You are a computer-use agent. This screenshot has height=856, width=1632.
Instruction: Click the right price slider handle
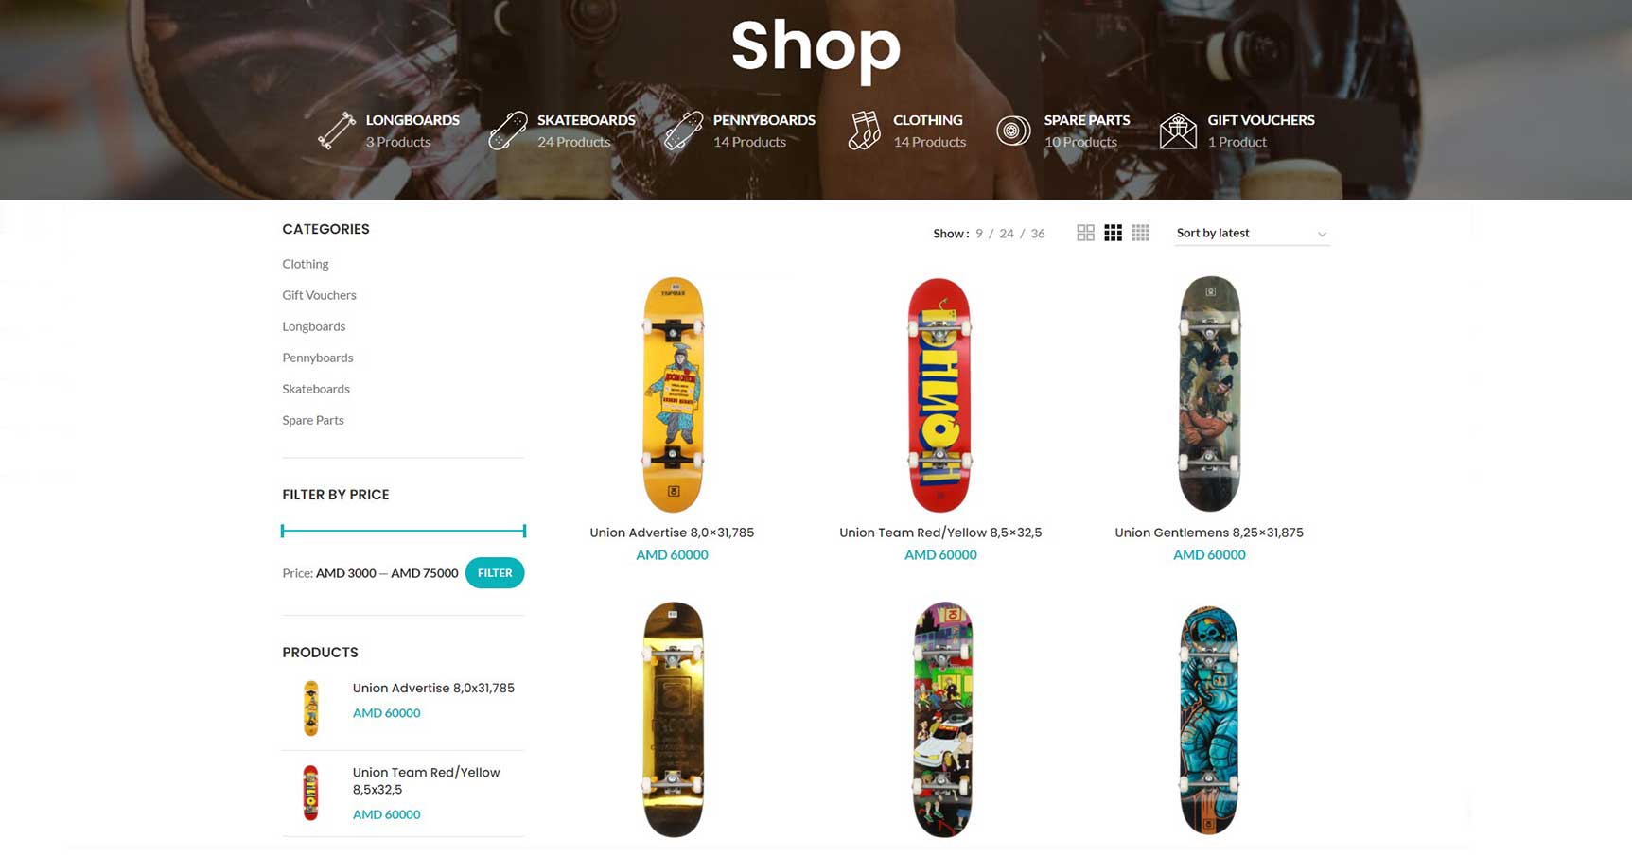click(524, 531)
